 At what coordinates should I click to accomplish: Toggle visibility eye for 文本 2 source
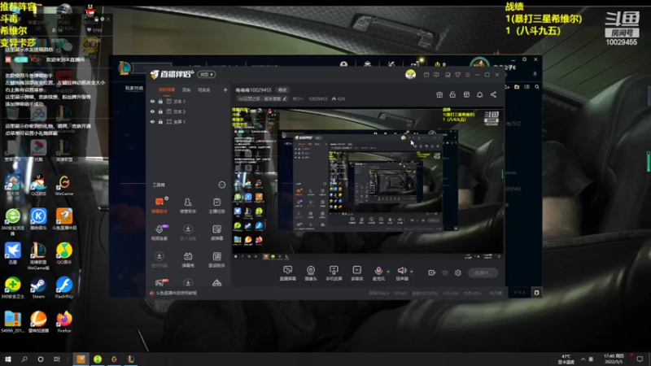coord(152,111)
